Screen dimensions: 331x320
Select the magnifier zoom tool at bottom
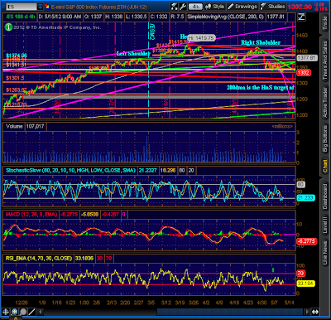pyautogui.click(x=15, y=312)
